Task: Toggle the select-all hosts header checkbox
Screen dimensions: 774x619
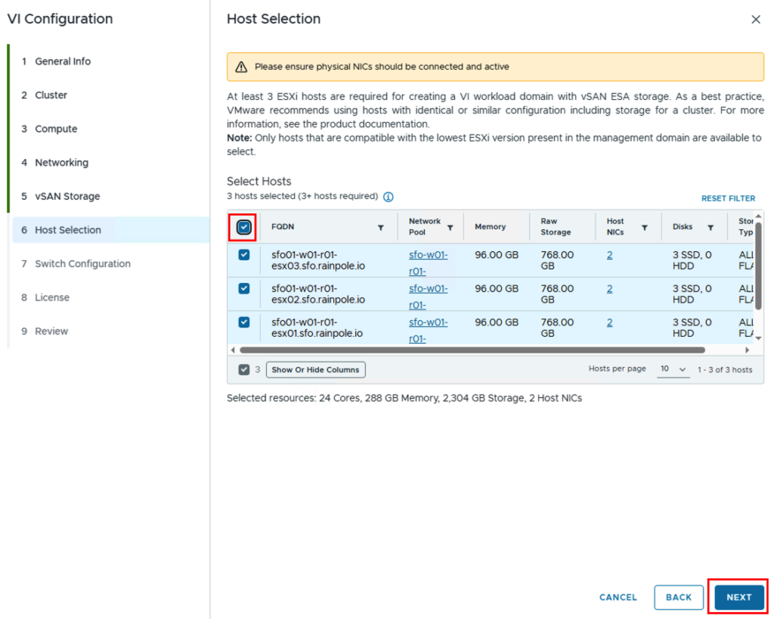Action: [244, 227]
